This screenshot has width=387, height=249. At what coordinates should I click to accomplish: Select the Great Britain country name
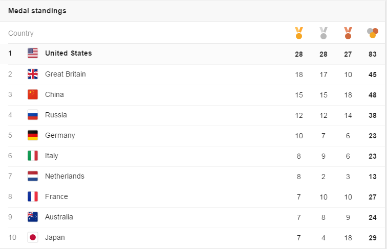(66, 74)
